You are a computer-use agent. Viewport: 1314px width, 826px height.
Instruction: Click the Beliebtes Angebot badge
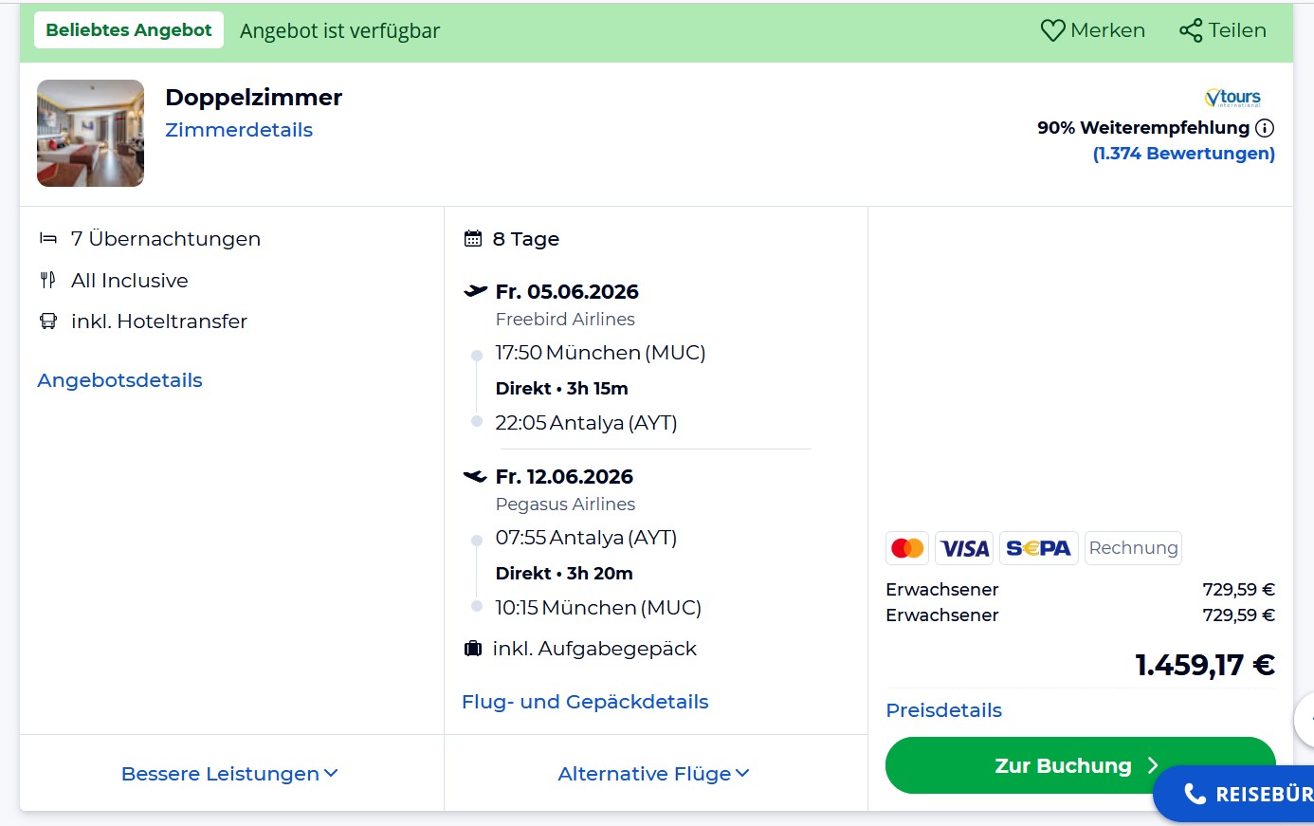[x=129, y=30]
